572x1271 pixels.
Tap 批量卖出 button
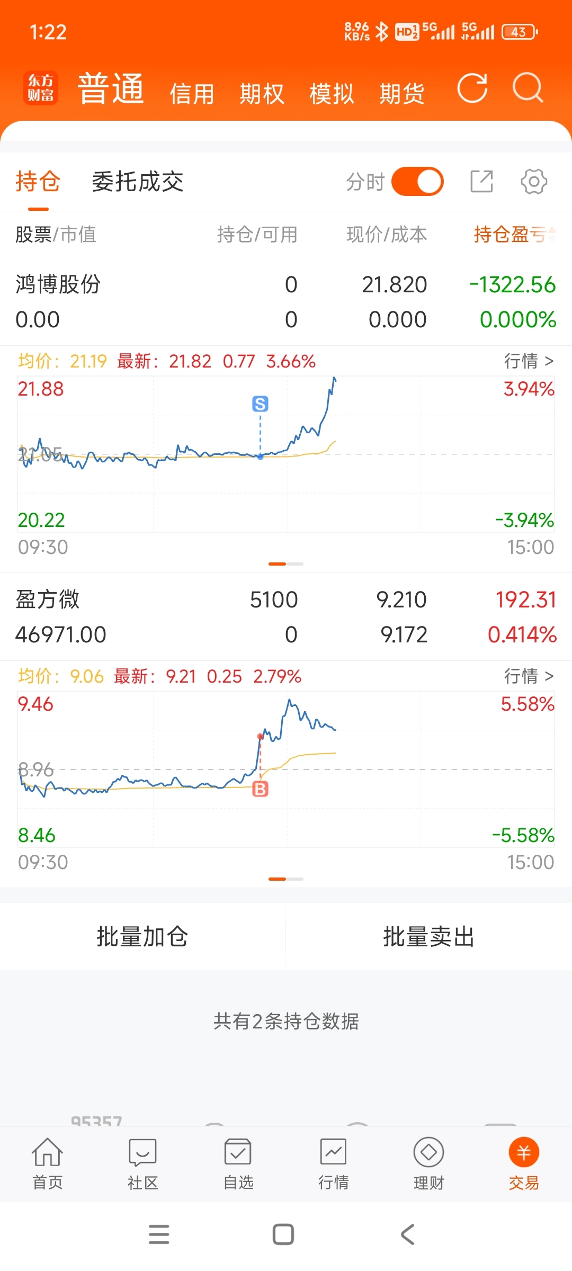pyautogui.click(x=429, y=936)
